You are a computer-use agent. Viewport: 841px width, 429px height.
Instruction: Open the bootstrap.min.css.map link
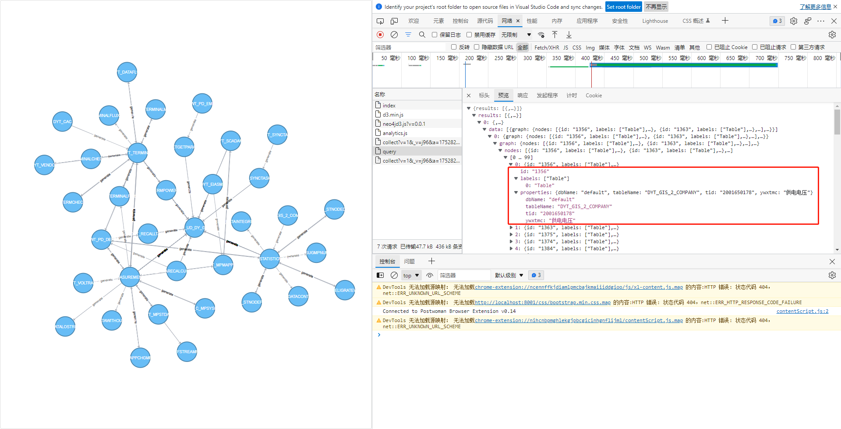tap(542, 302)
